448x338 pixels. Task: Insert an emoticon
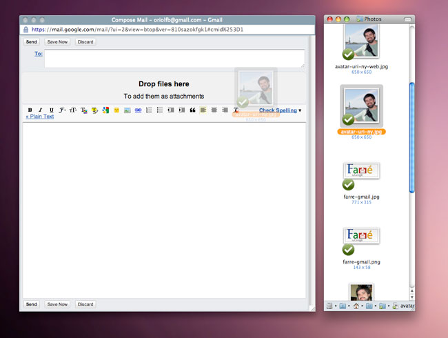pyautogui.click(x=116, y=110)
